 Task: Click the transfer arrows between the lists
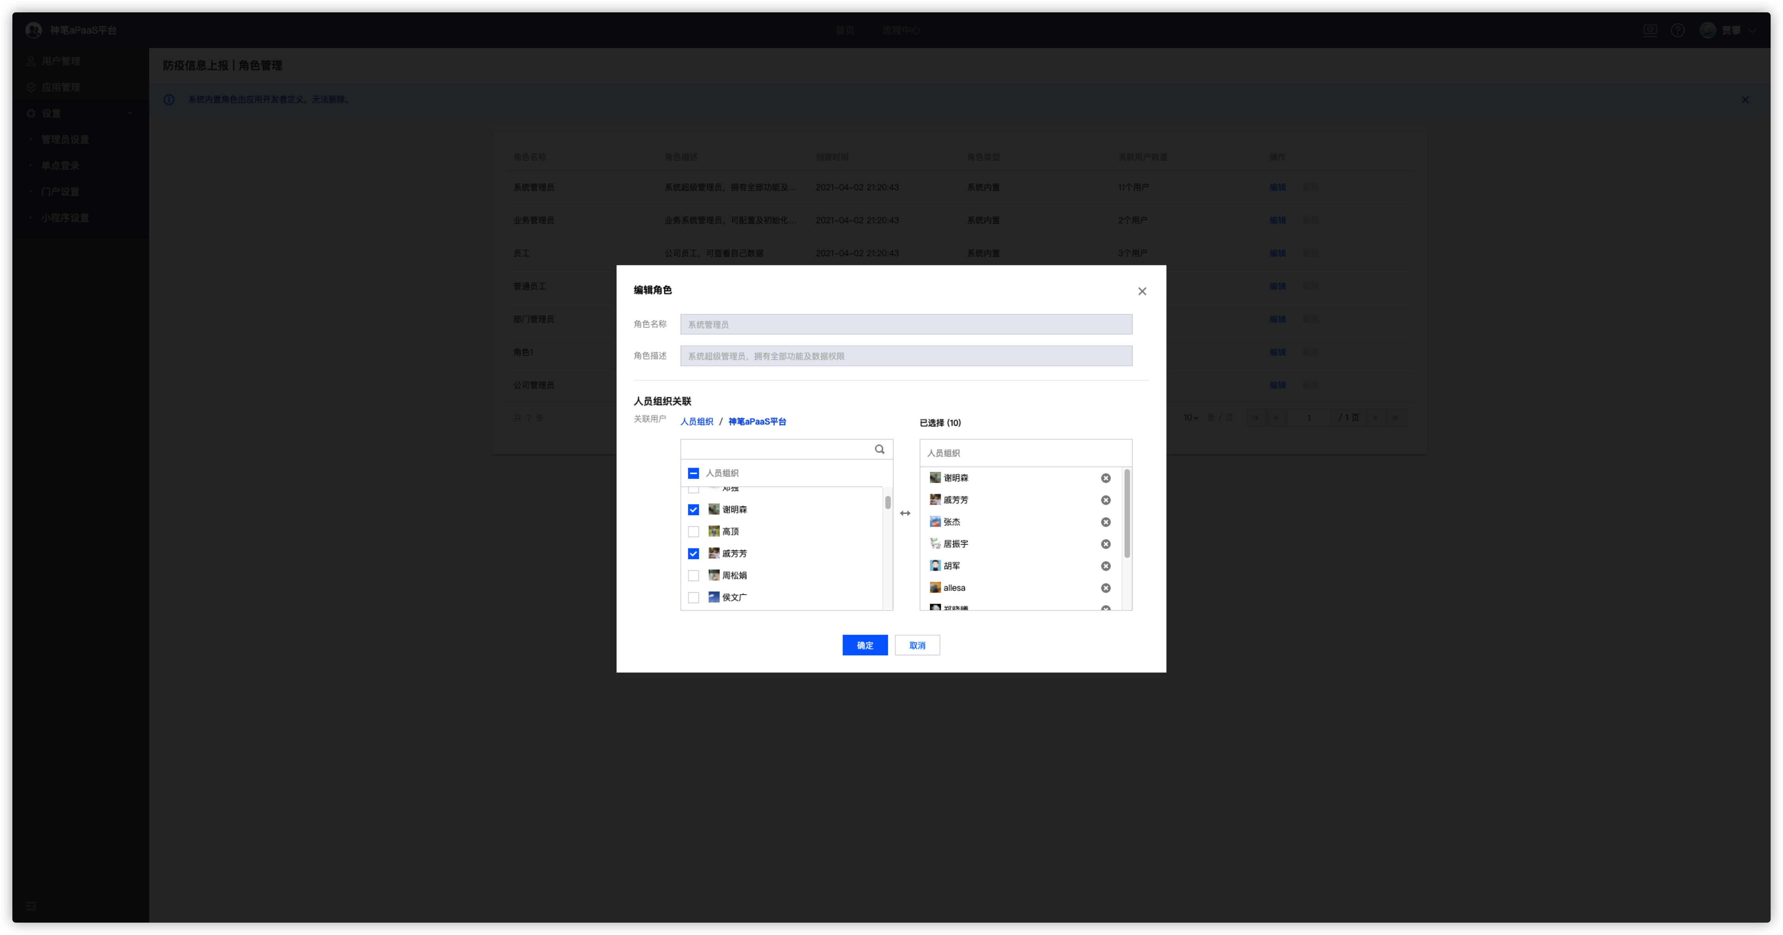[905, 513]
